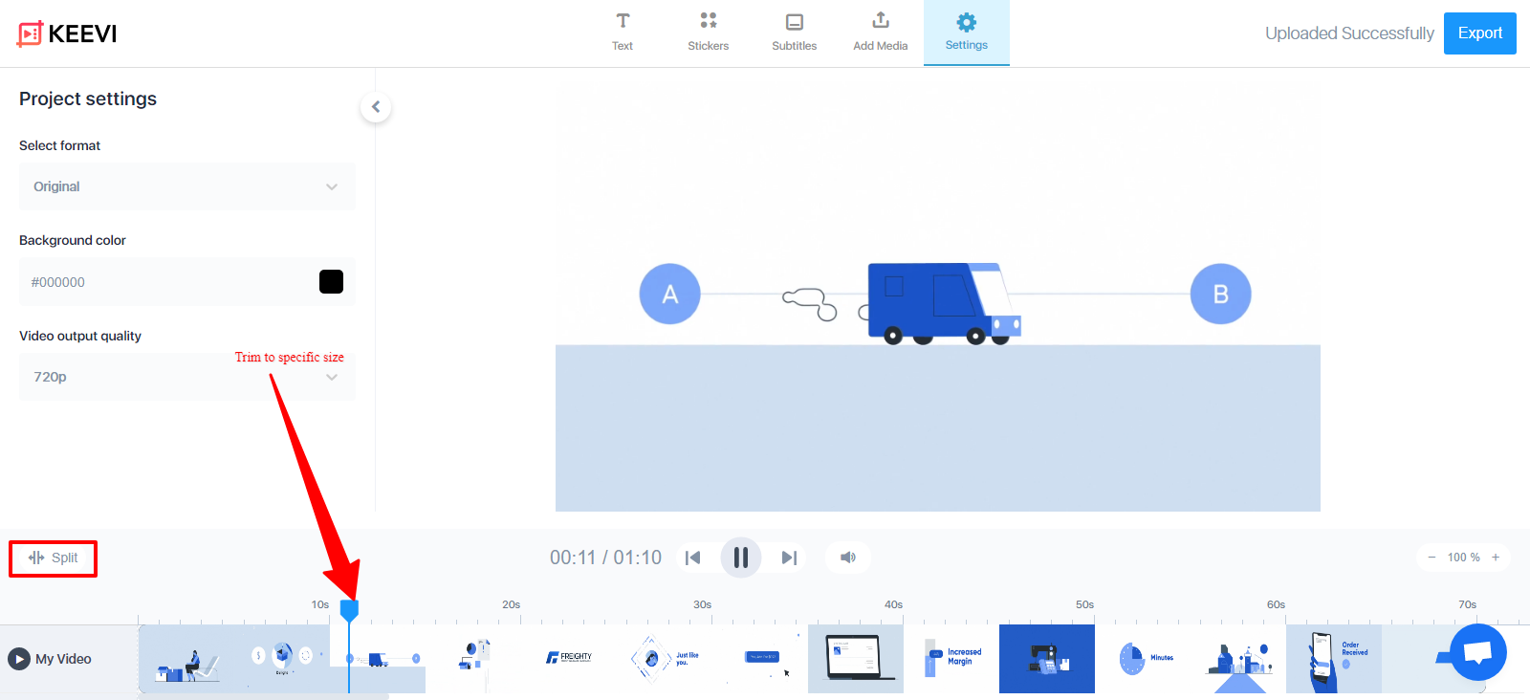Play My Video track
The image size is (1530, 700).
coord(19,659)
